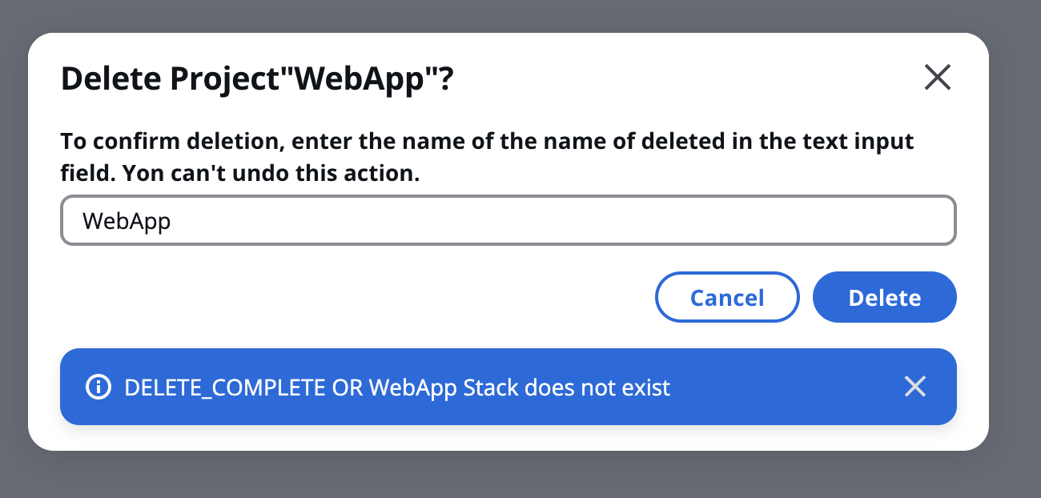Screen dimensions: 1041x498
Task: Select the blue notification banner body
Action: point(508,387)
